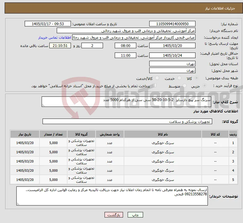Viewport: 243px width, 223px height.
Task: Click the نام کالا column header
Action: pyautogui.click(x=163, y=134)
